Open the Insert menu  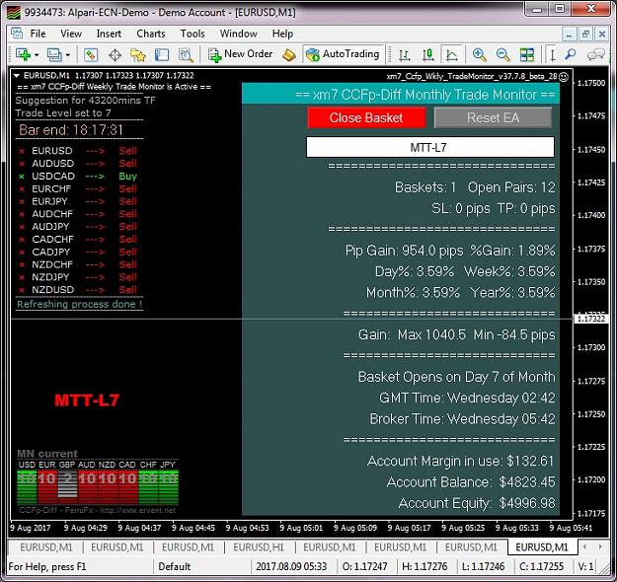tap(109, 34)
